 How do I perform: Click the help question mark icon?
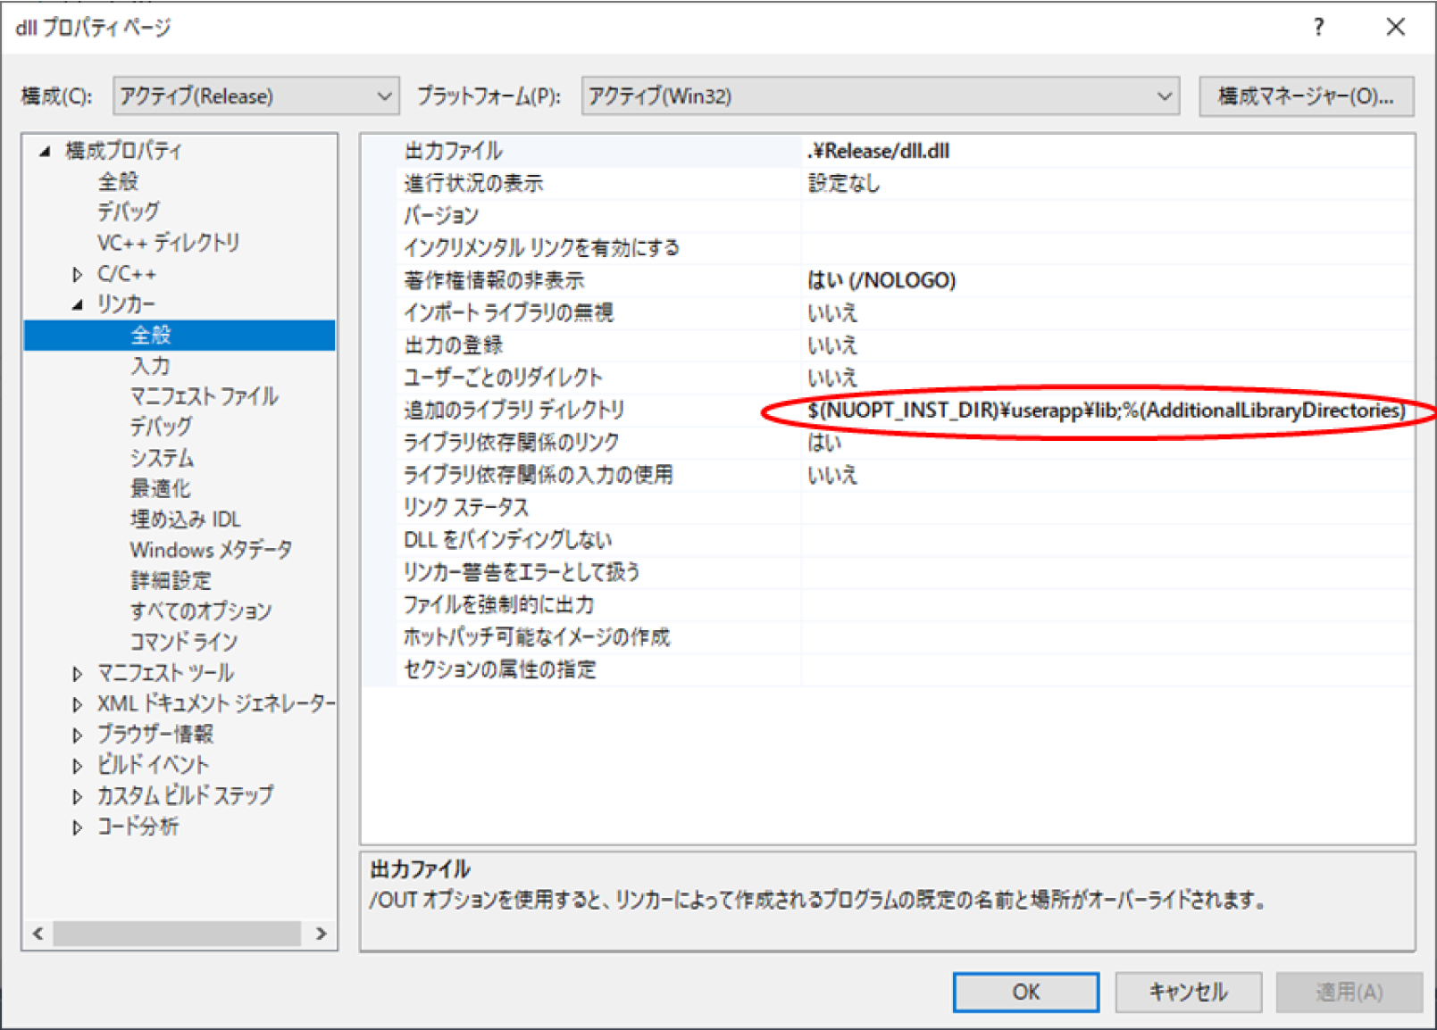pos(1318,28)
